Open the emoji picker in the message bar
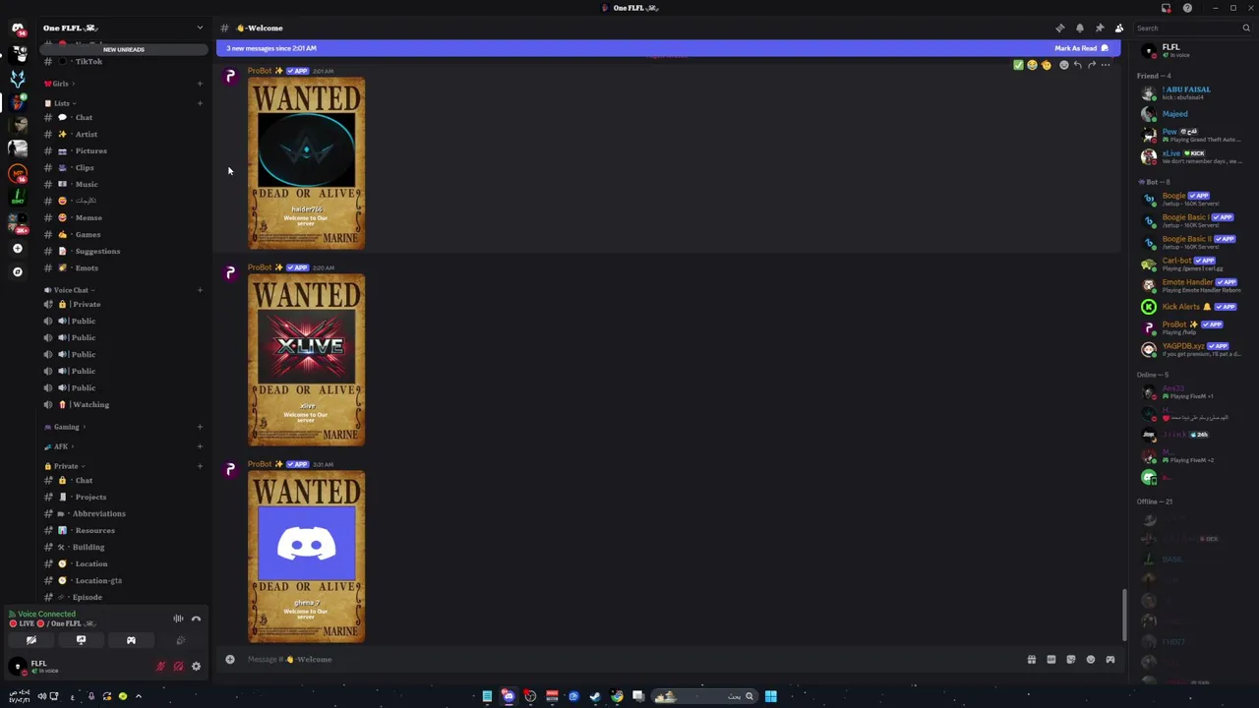This screenshot has height=708, width=1259. 1091,660
